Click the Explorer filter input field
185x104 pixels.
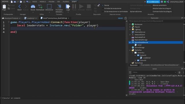156,21
